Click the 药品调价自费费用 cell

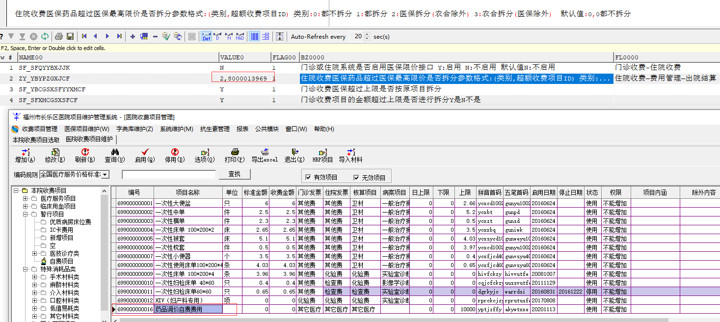(x=188, y=309)
